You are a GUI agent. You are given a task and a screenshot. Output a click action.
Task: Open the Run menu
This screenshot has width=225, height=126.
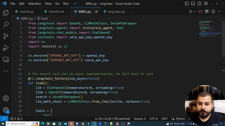point(66,3)
